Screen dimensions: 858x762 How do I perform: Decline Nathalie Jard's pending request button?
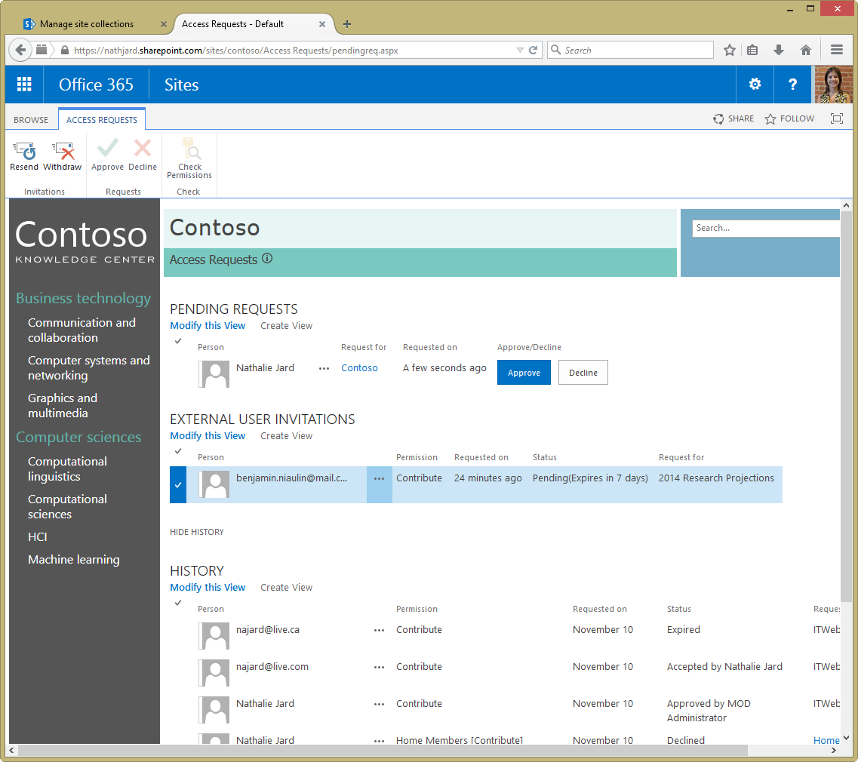pos(583,373)
